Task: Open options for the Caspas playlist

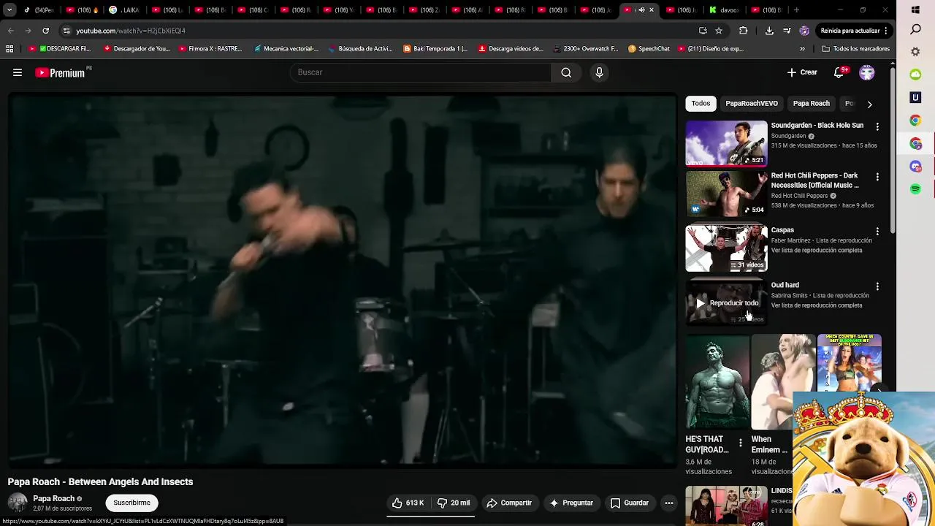Action: 877,231
